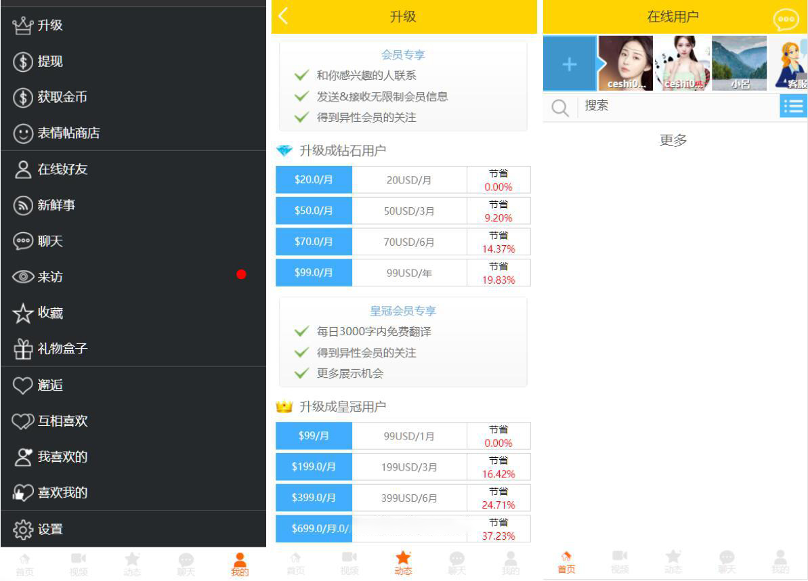
Task: Click the crown icon beside 升级
Action: 23,26
